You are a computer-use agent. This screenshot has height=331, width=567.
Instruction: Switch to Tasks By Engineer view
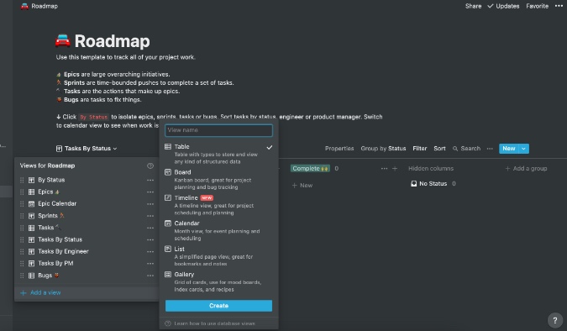[63, 251]
